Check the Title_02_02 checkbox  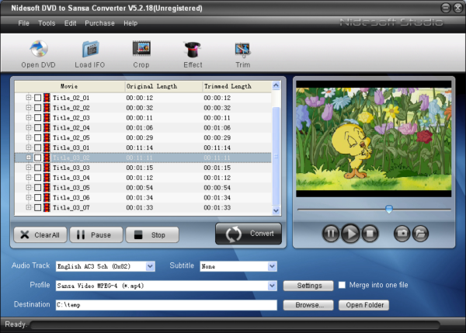click(x=38, y=108)
